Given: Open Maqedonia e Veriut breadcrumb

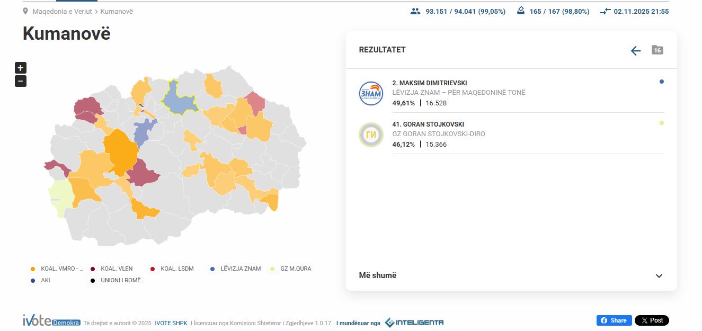Looking at the screenshot, I should (x=62, y=11).
